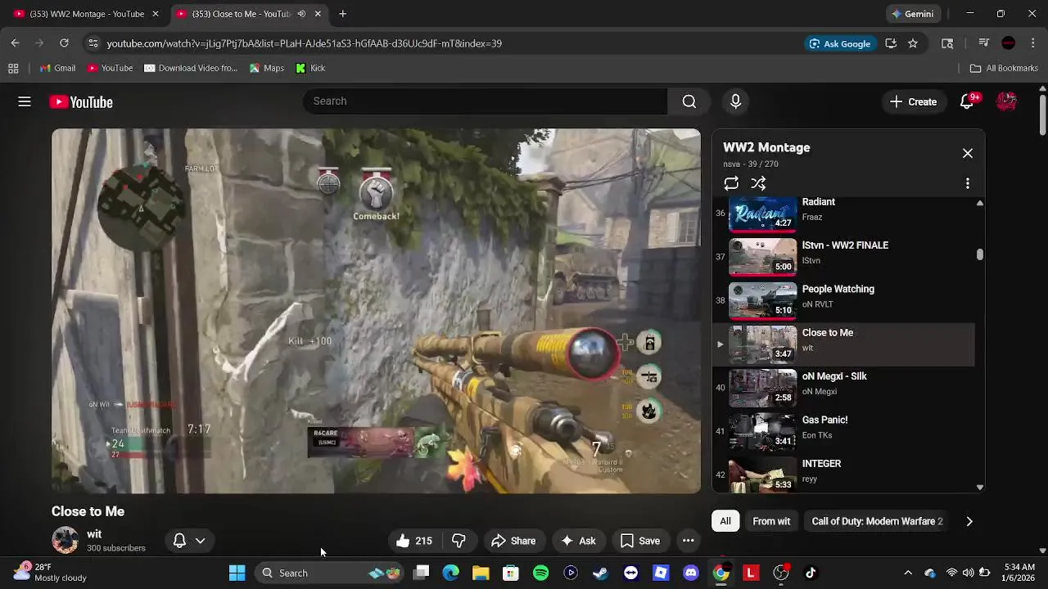
Task: Open wIt channel name link
Action: (x=94, y=534)
